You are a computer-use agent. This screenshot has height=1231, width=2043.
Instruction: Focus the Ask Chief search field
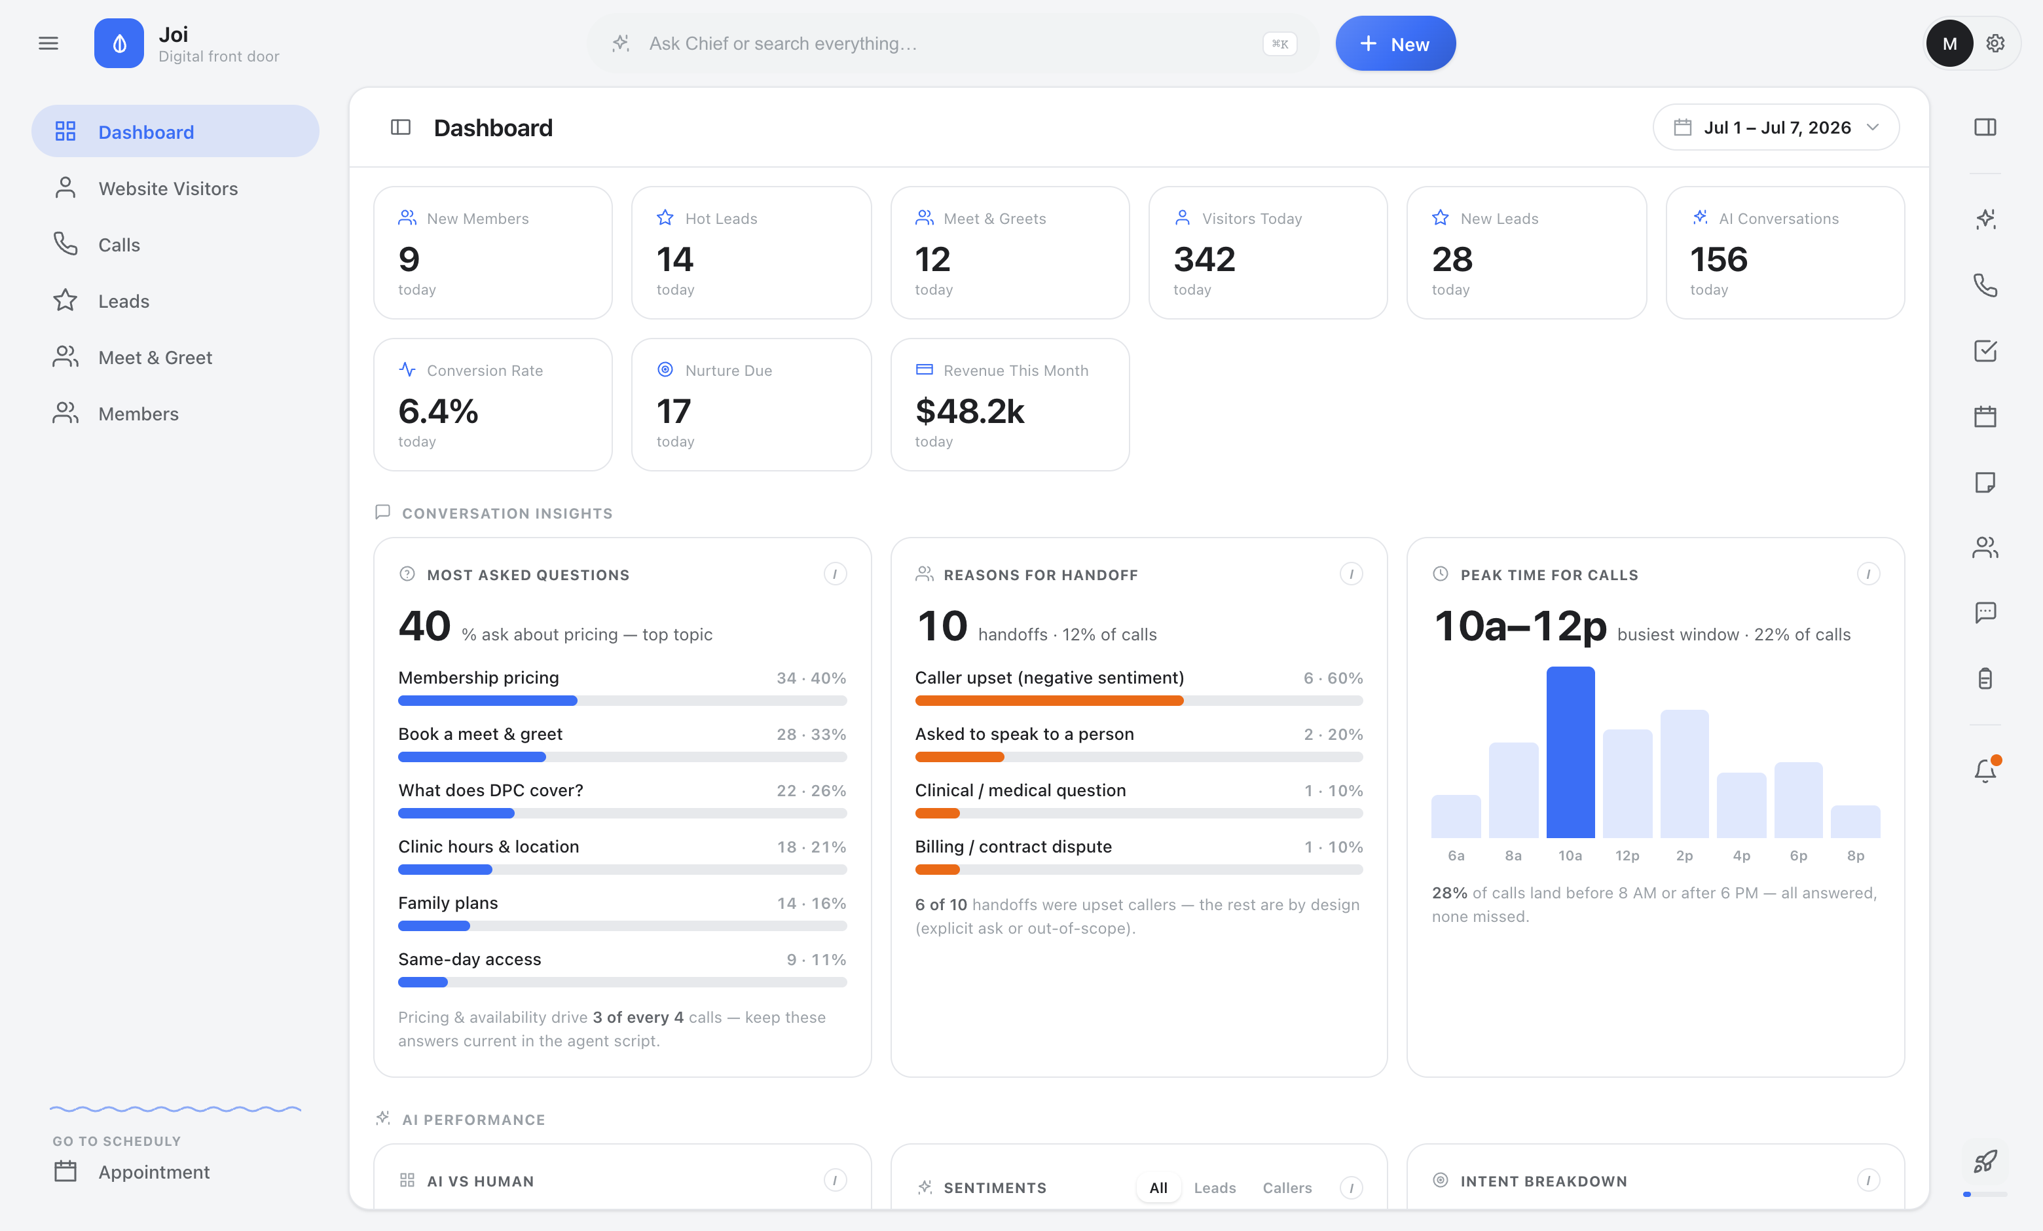pyautogui.click(x=952, y=43)
